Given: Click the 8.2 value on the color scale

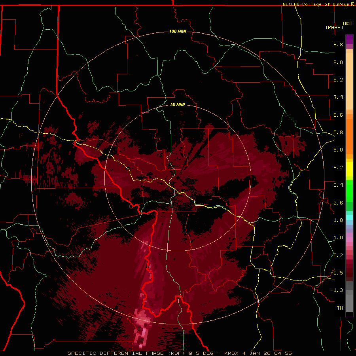Looking at the screenshot, I should point(338,80).
